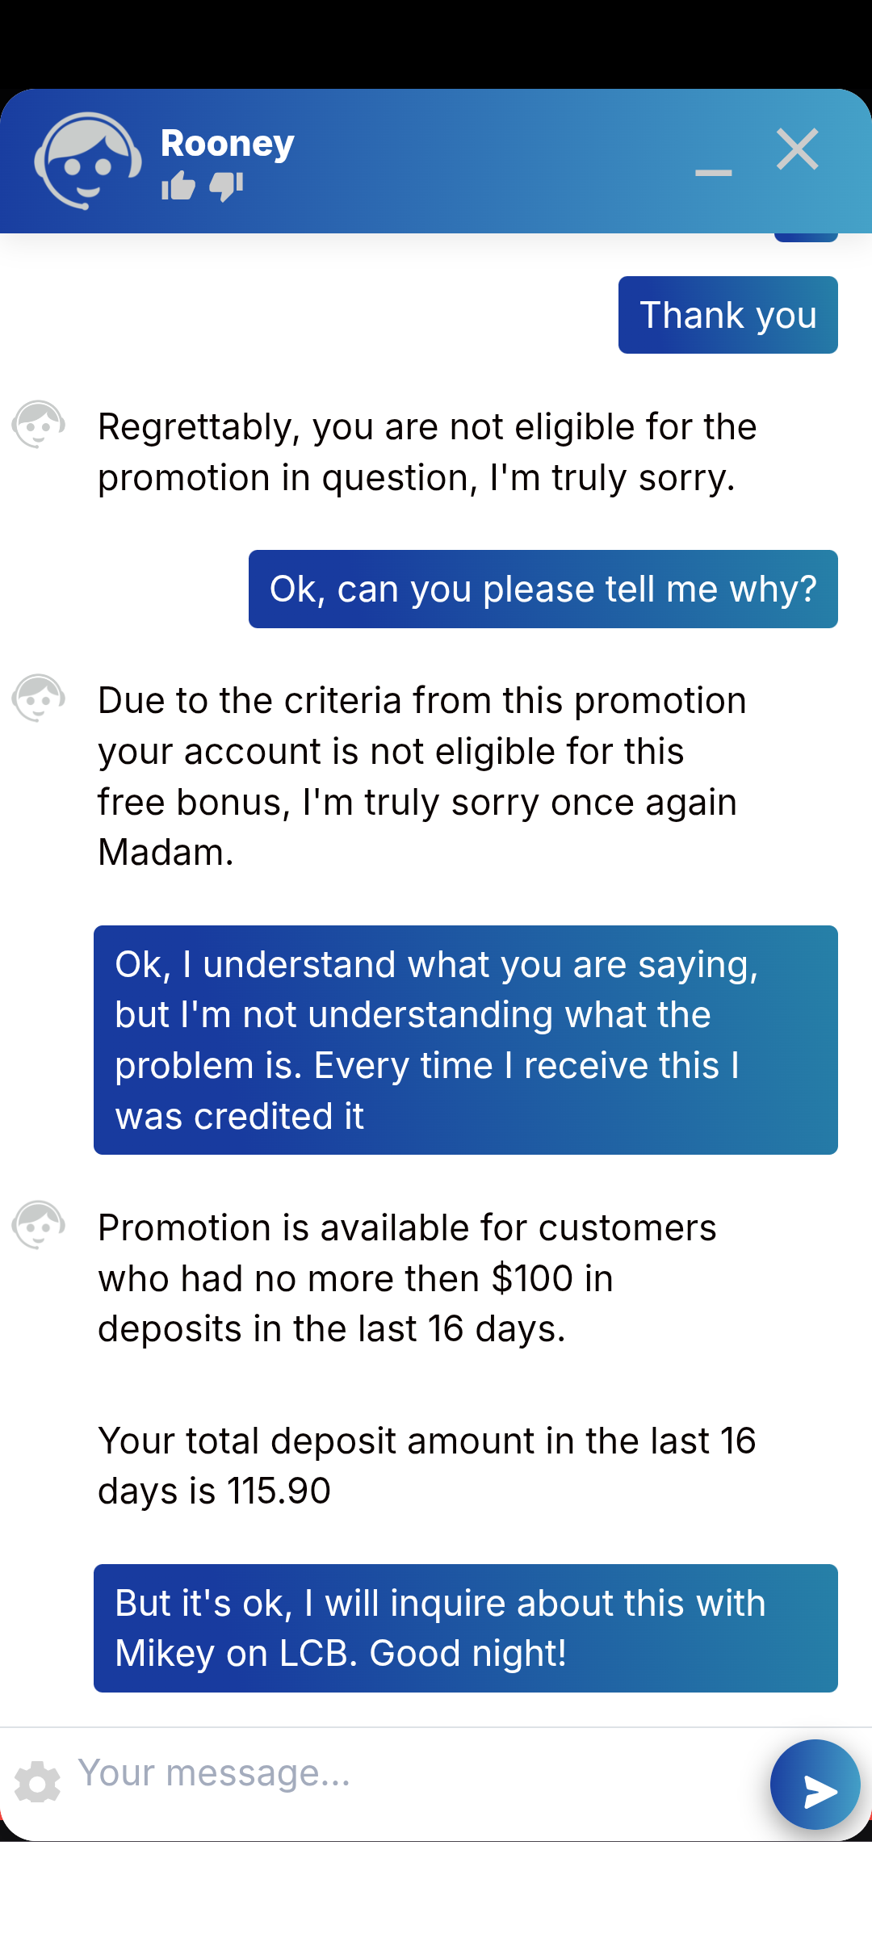The image size is (872, 1938).
Task: Click the 'Promotion is available for customers' message
Action: pos(407,1278)
